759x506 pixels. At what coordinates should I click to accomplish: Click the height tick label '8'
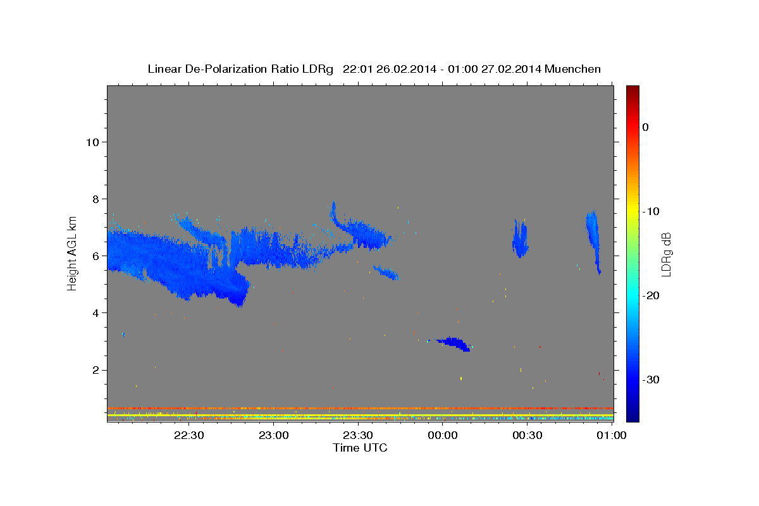point(94,199)
